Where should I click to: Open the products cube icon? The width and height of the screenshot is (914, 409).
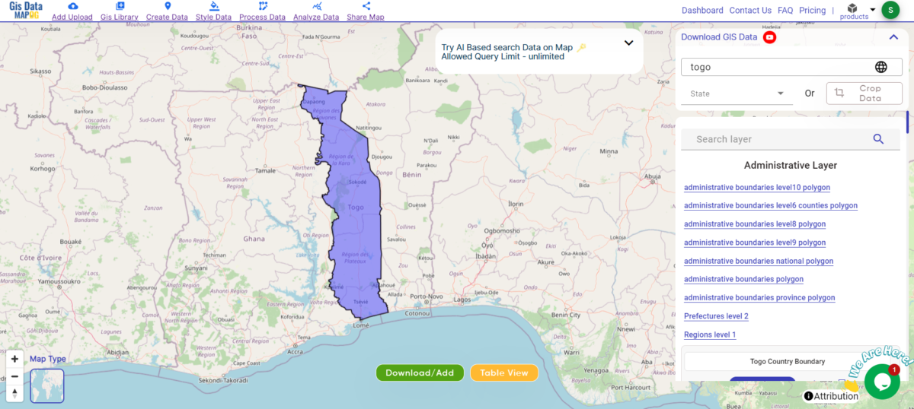852,8
